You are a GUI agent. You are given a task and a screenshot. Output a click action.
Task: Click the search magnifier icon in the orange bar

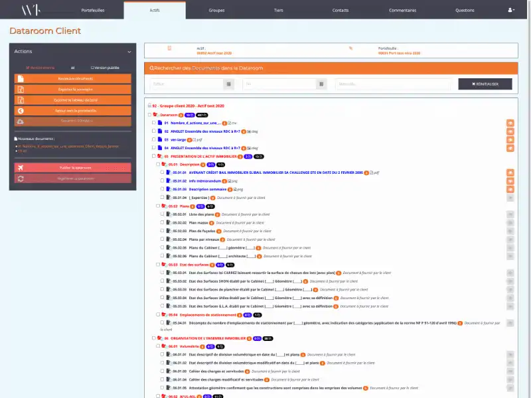(x=151, y=68)
